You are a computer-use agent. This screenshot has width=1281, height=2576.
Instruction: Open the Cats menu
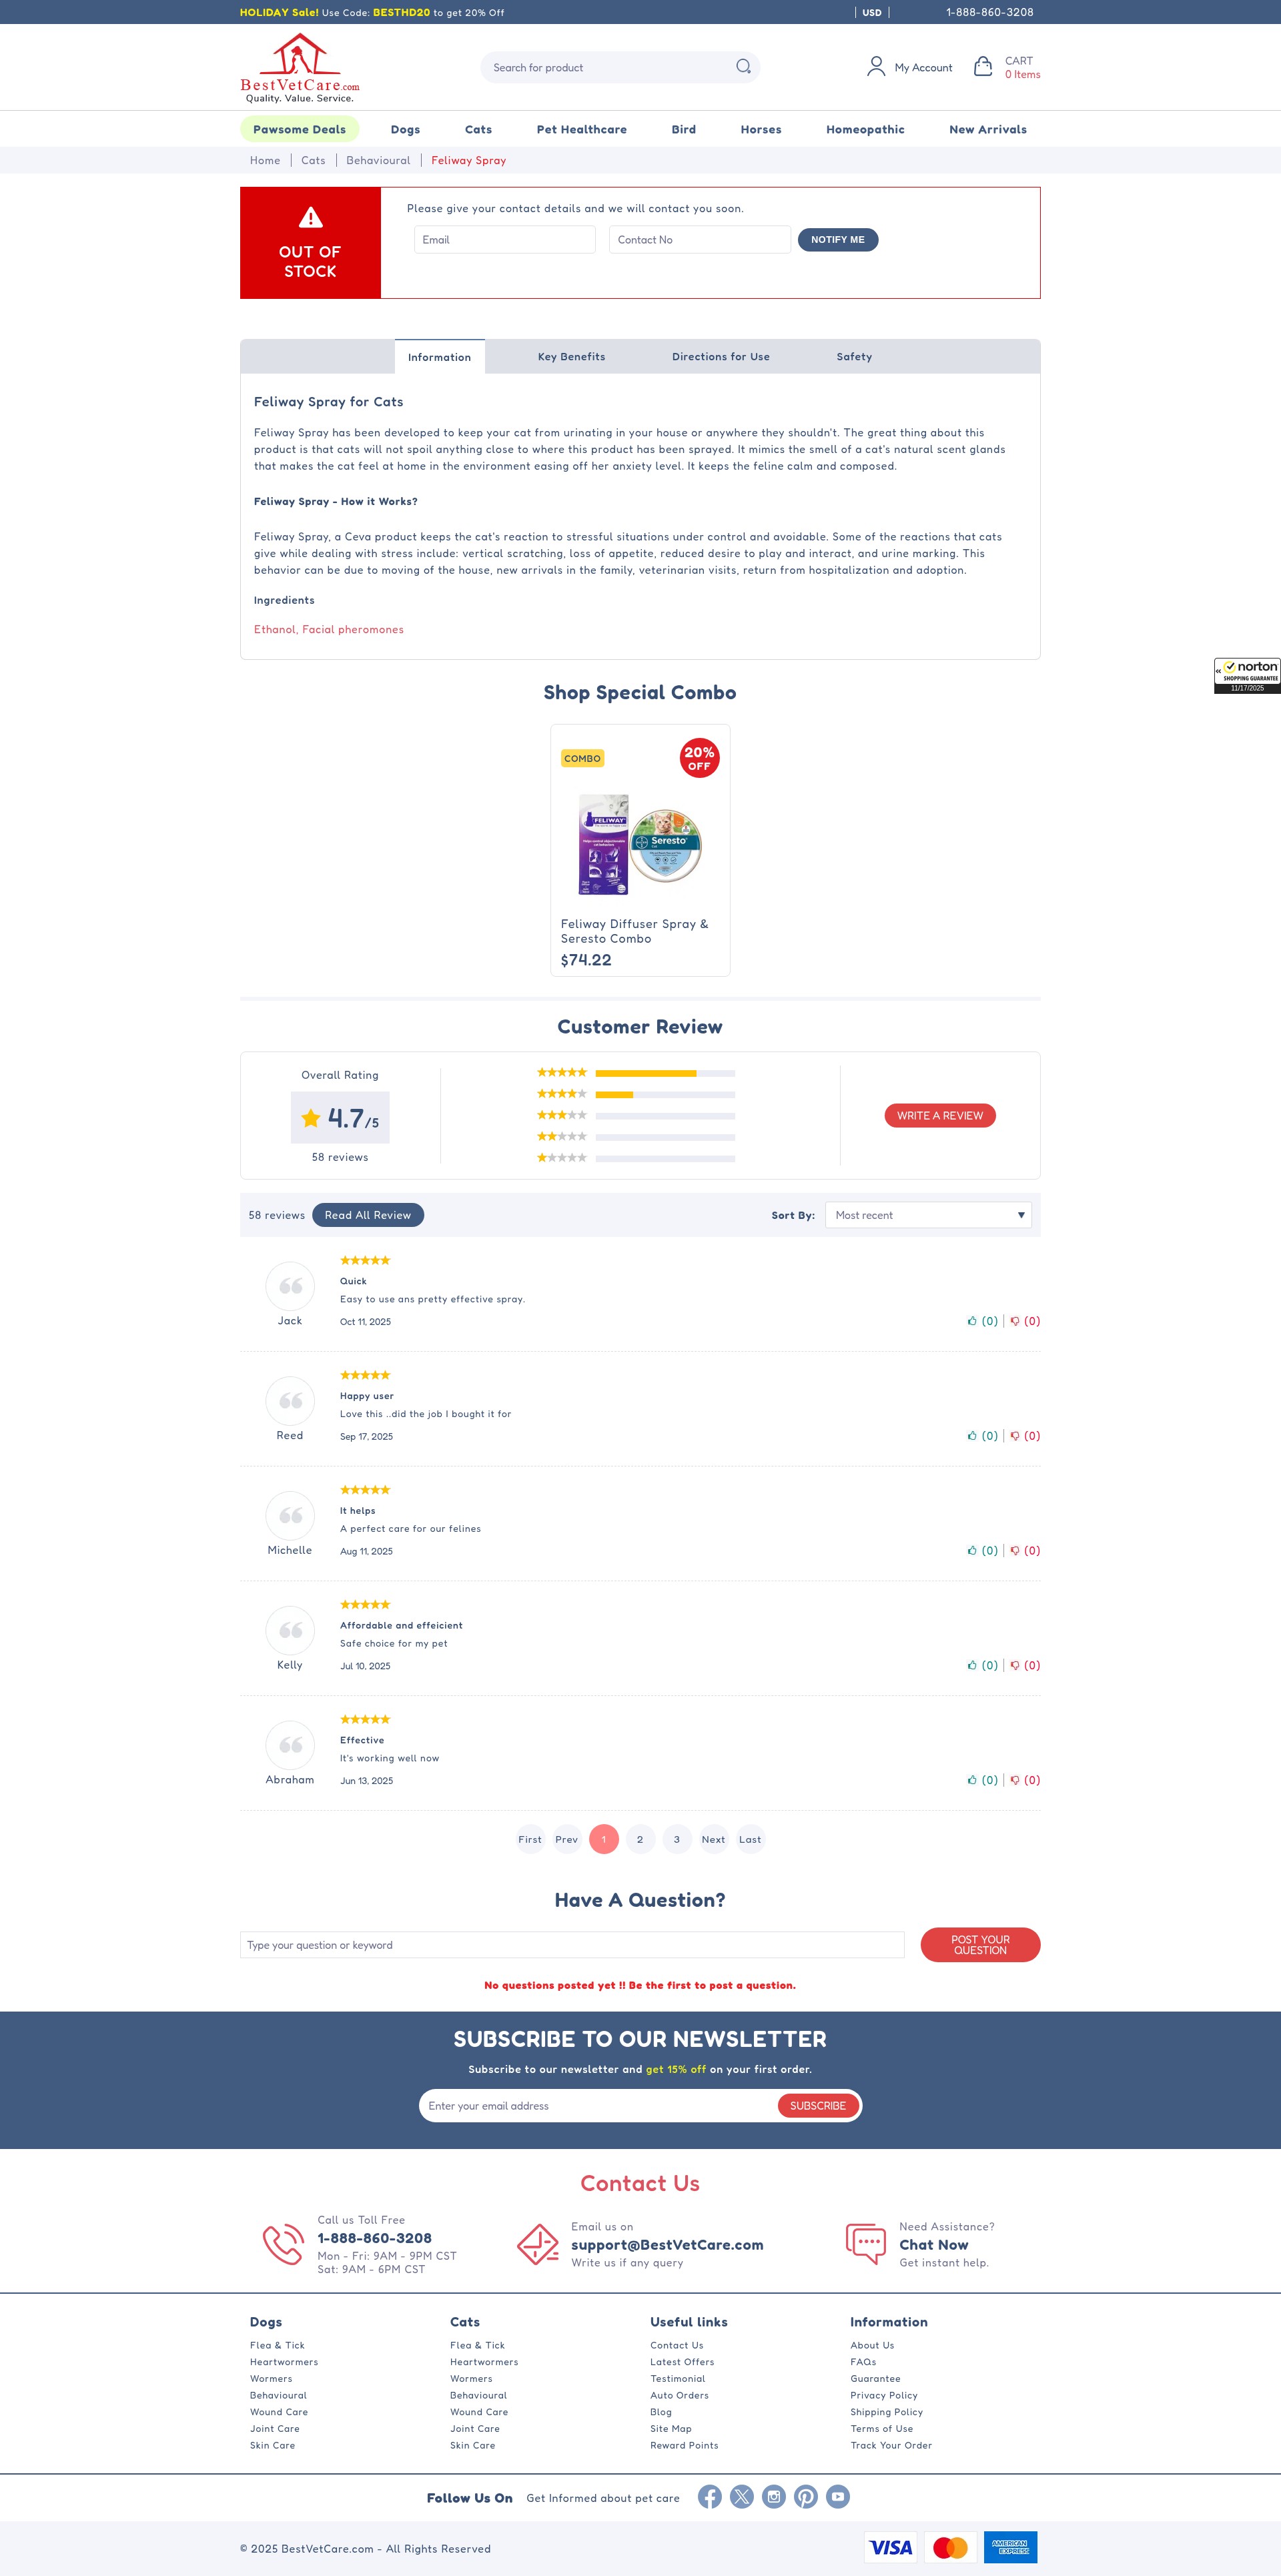coord(478,129)
